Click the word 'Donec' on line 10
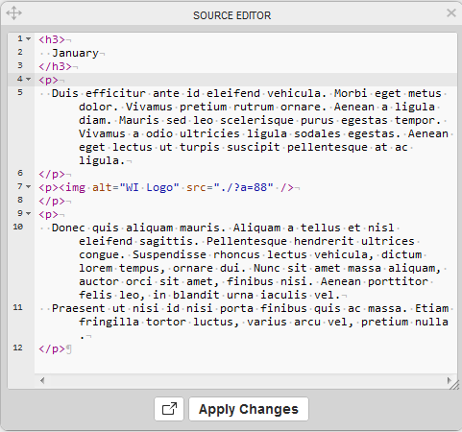 (x=68, y=228)
